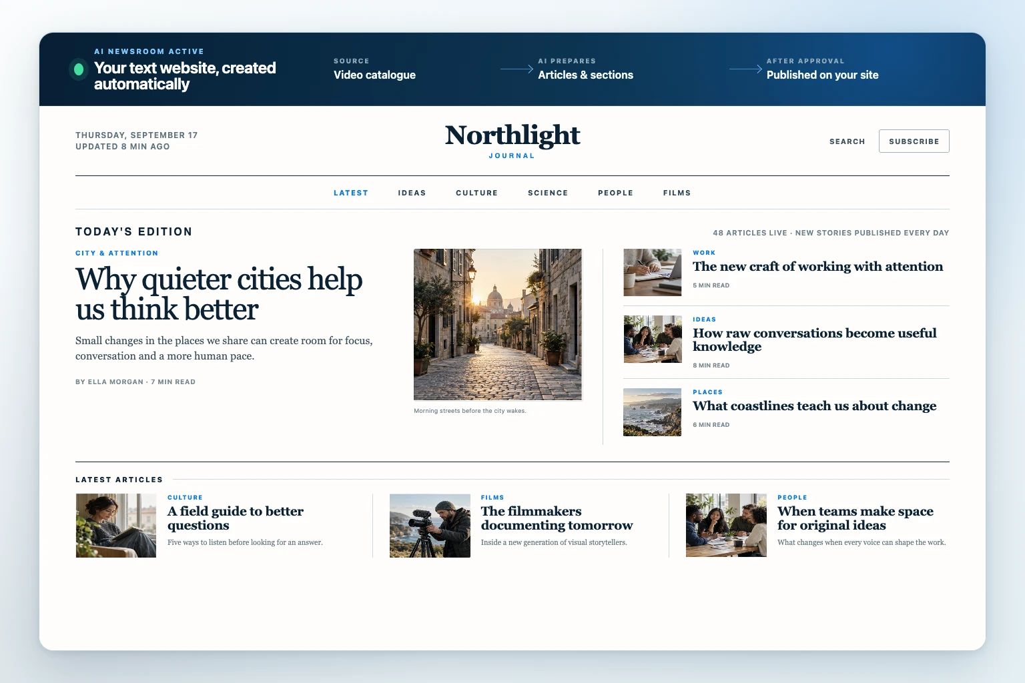
Task: Click the green AI newsroom active indicator
Action: pos(79,69)
